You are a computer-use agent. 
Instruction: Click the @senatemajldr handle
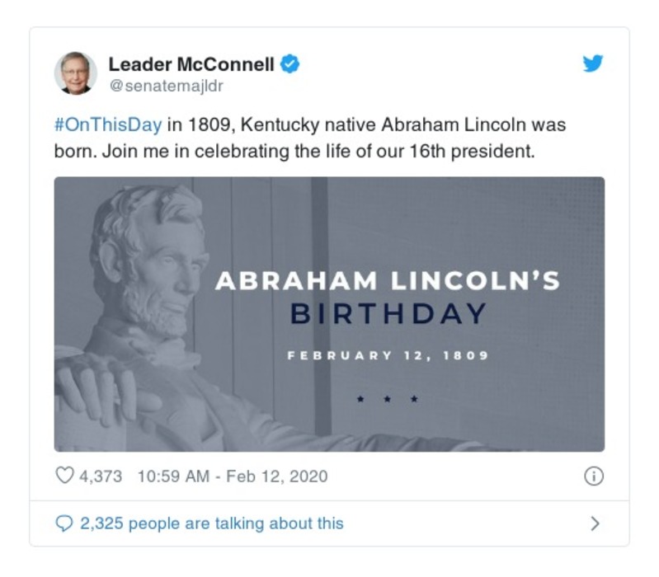coord(166,86)
